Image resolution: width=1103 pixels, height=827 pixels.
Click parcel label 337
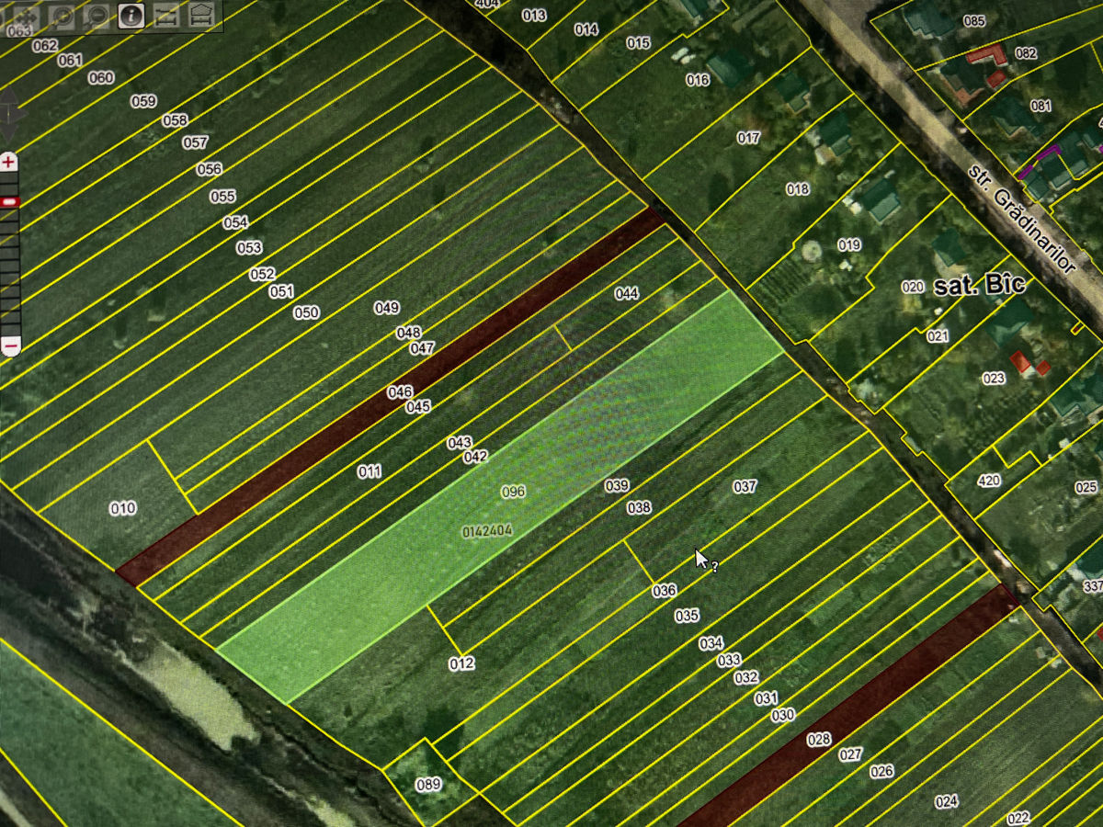tap(1092, 586)
